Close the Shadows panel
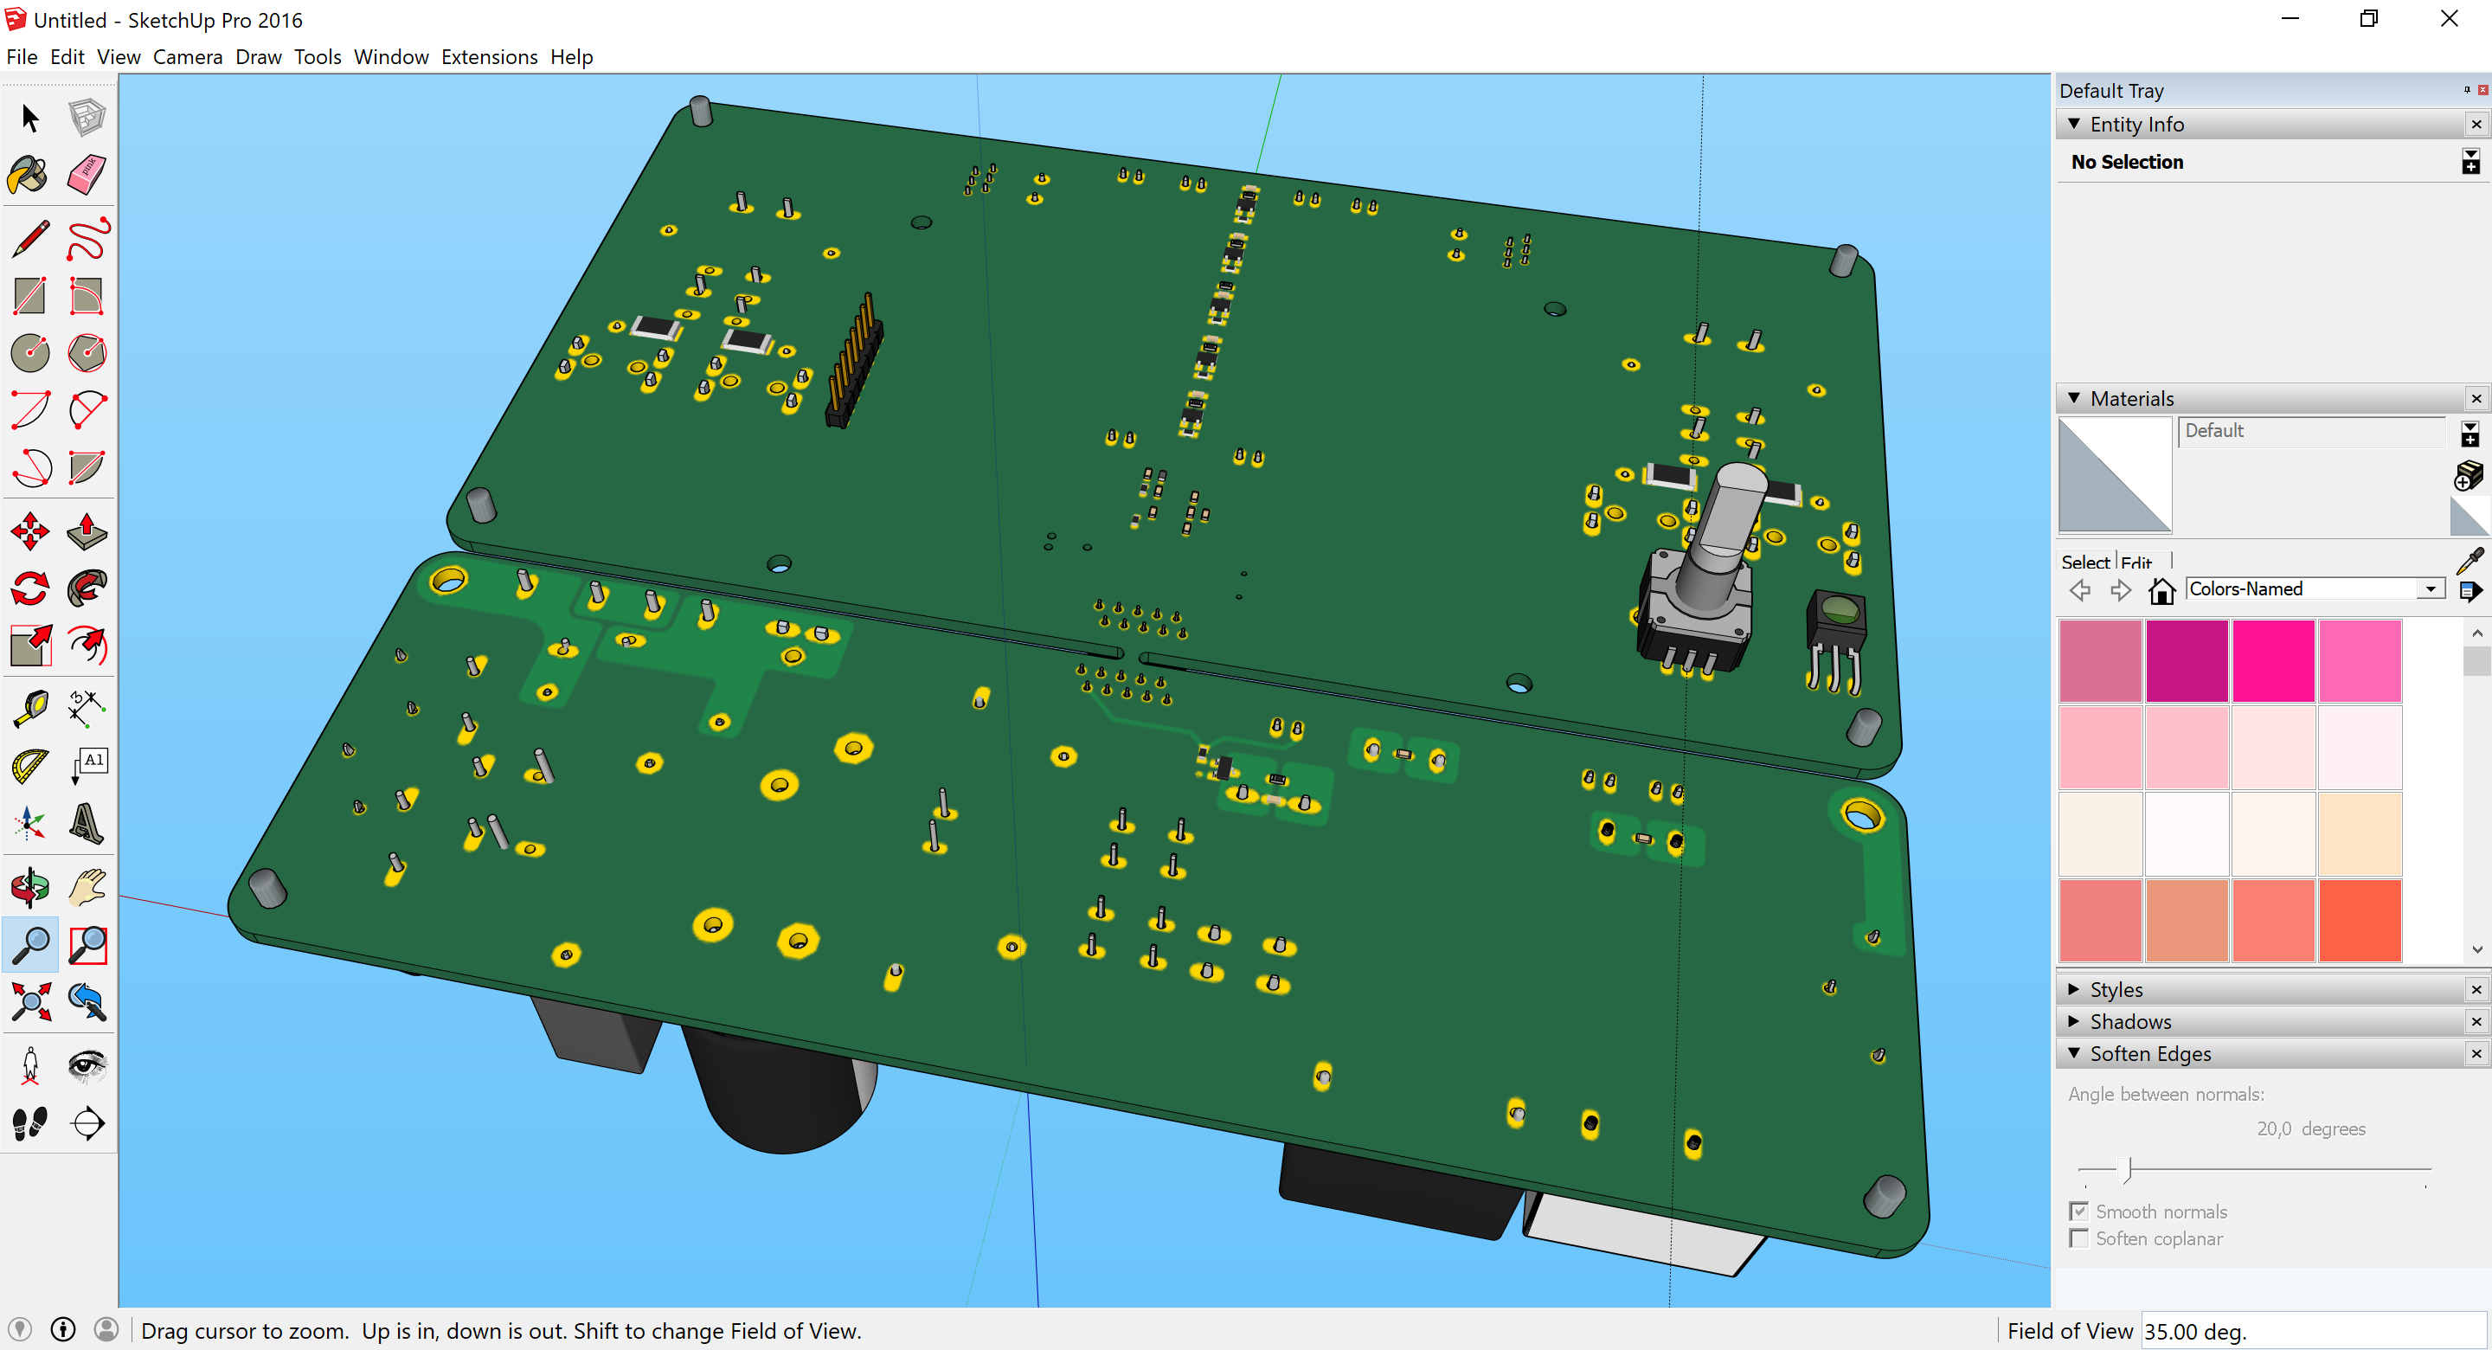Image resolution: width=2492 pixels, height=1350 pixels. [2476, 1021]
